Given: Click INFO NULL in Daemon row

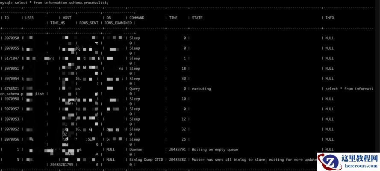Looking at the screenshot, I should point(330,150).
